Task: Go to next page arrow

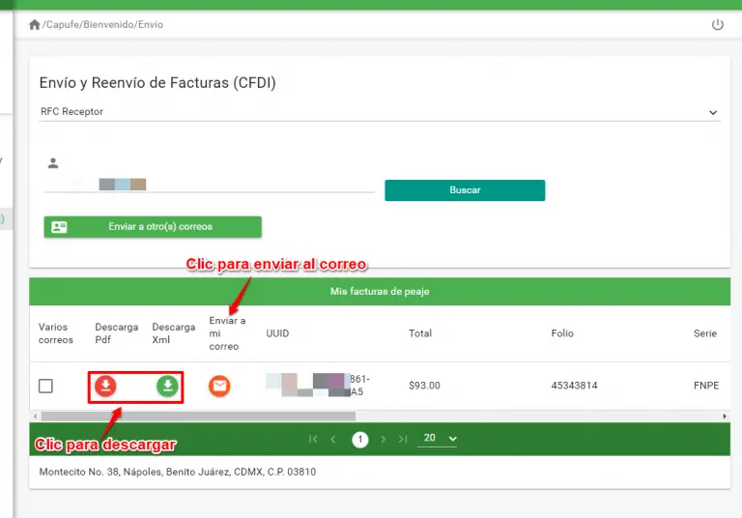Action: coord(383,439)
